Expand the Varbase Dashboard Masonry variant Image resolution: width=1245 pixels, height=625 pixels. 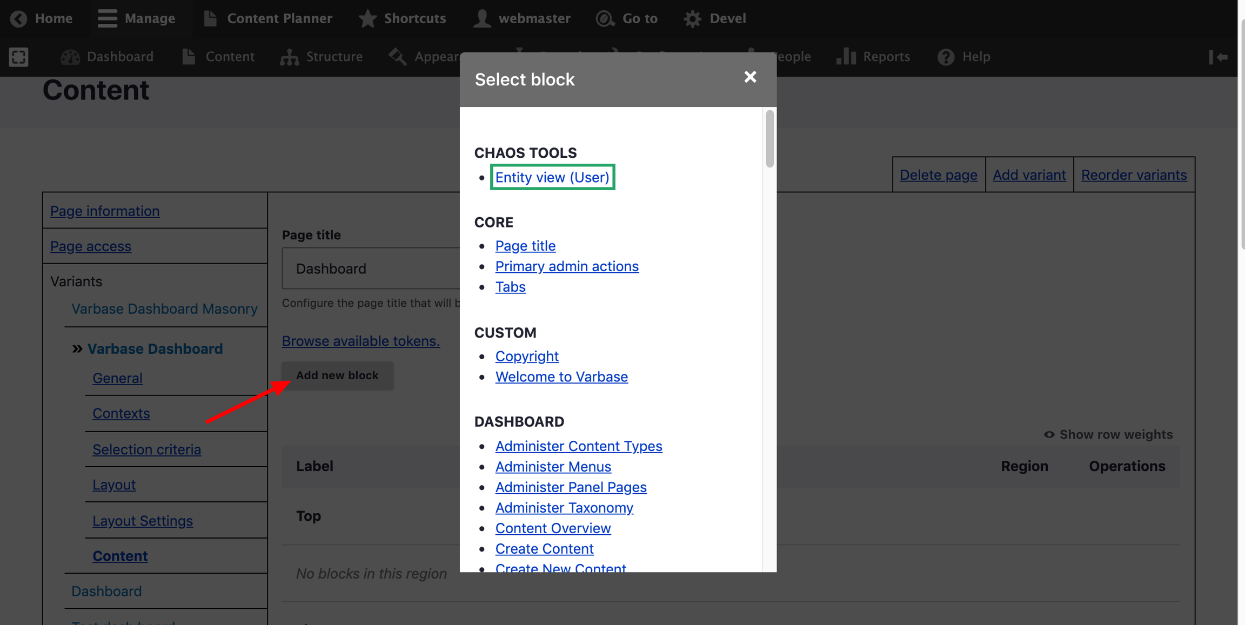click(164, 308)
